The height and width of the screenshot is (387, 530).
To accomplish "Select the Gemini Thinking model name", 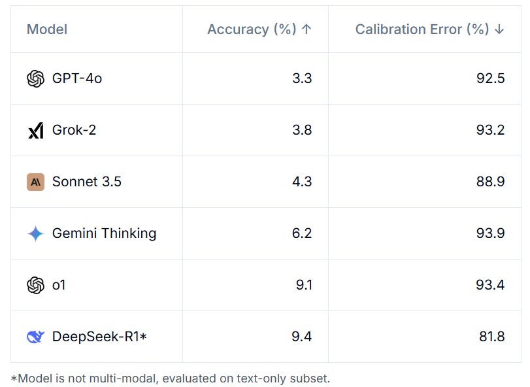I will pos(104,233).
